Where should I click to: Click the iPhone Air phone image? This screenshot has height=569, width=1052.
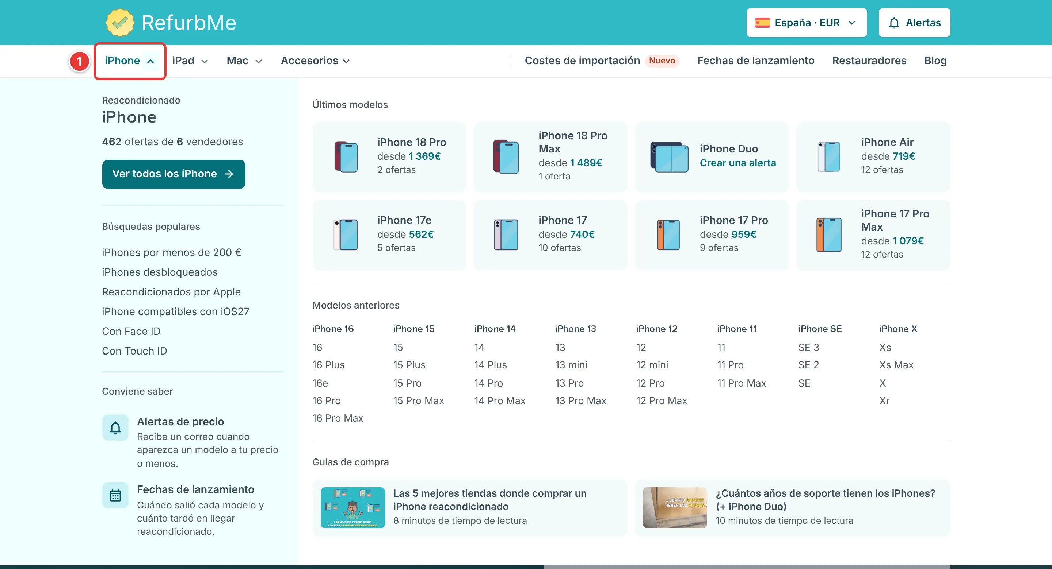(x=828, y=156)
